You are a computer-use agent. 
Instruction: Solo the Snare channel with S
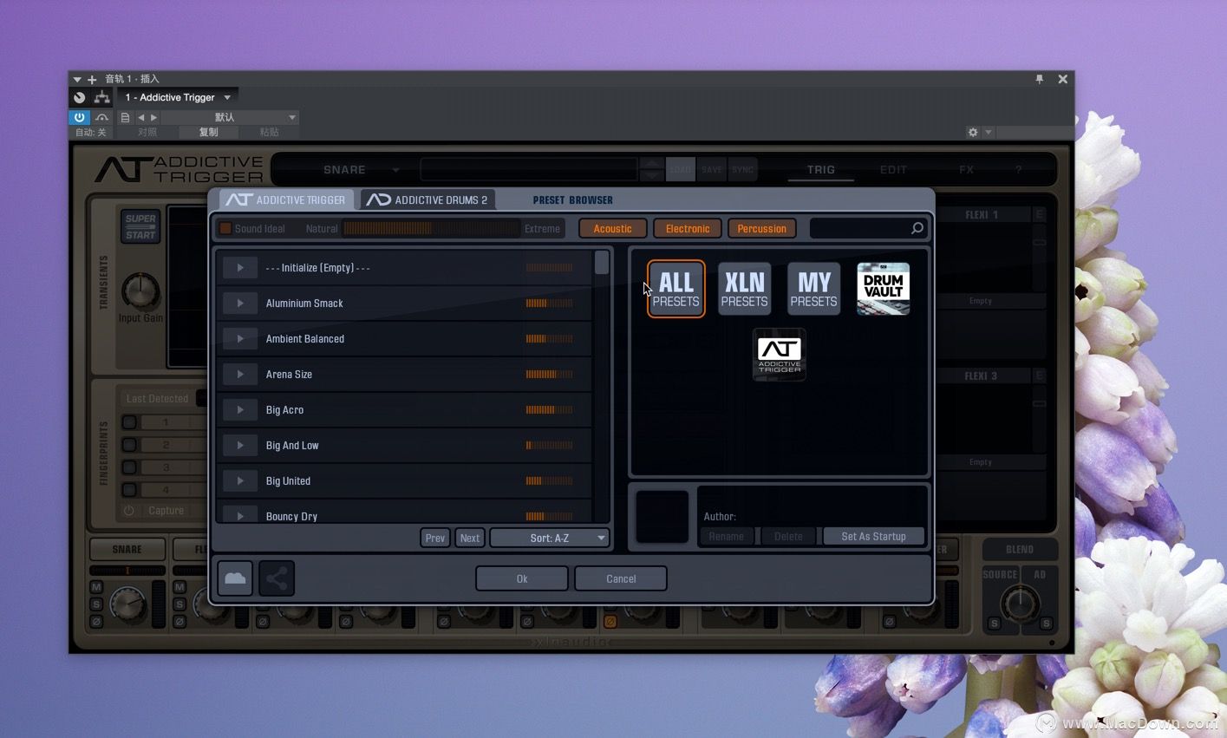pos(96,604)
